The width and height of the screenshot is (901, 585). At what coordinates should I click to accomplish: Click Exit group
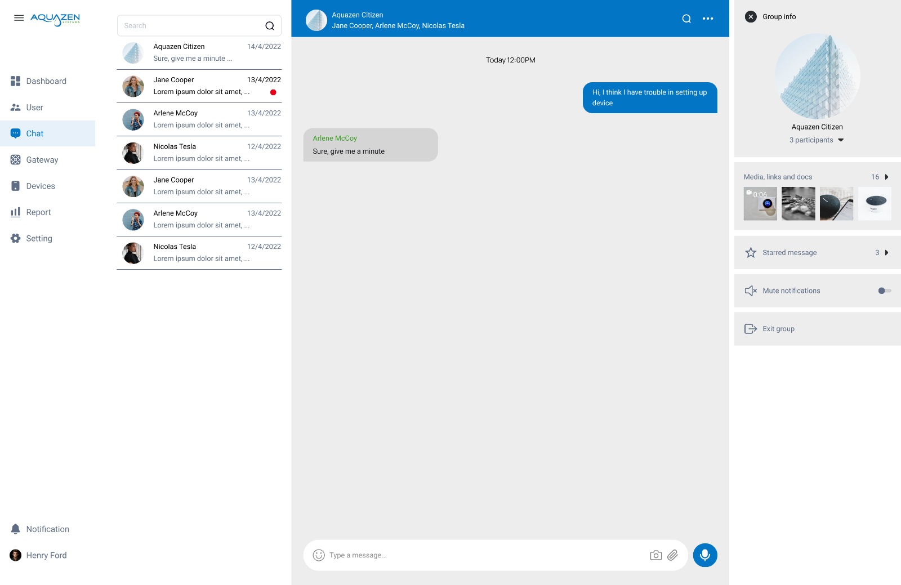(x=778, y=329)
